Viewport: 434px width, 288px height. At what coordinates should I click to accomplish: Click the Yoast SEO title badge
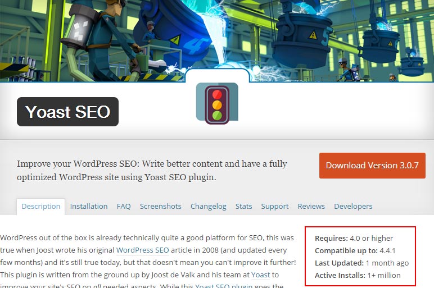tap(67, 112)
